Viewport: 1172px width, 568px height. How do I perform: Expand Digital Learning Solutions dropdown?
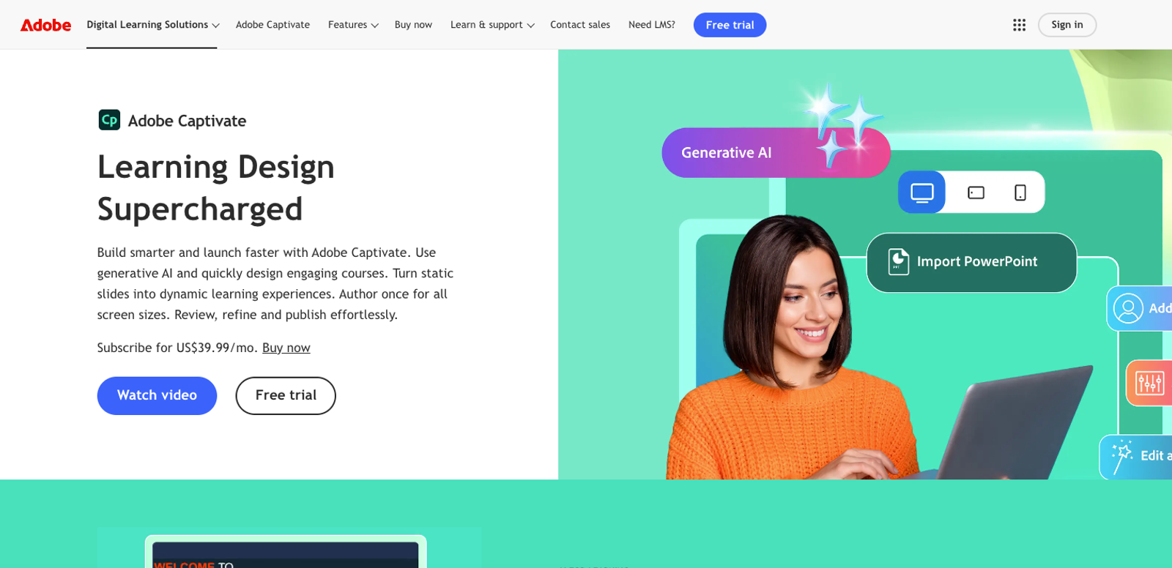tap(152, 25)
